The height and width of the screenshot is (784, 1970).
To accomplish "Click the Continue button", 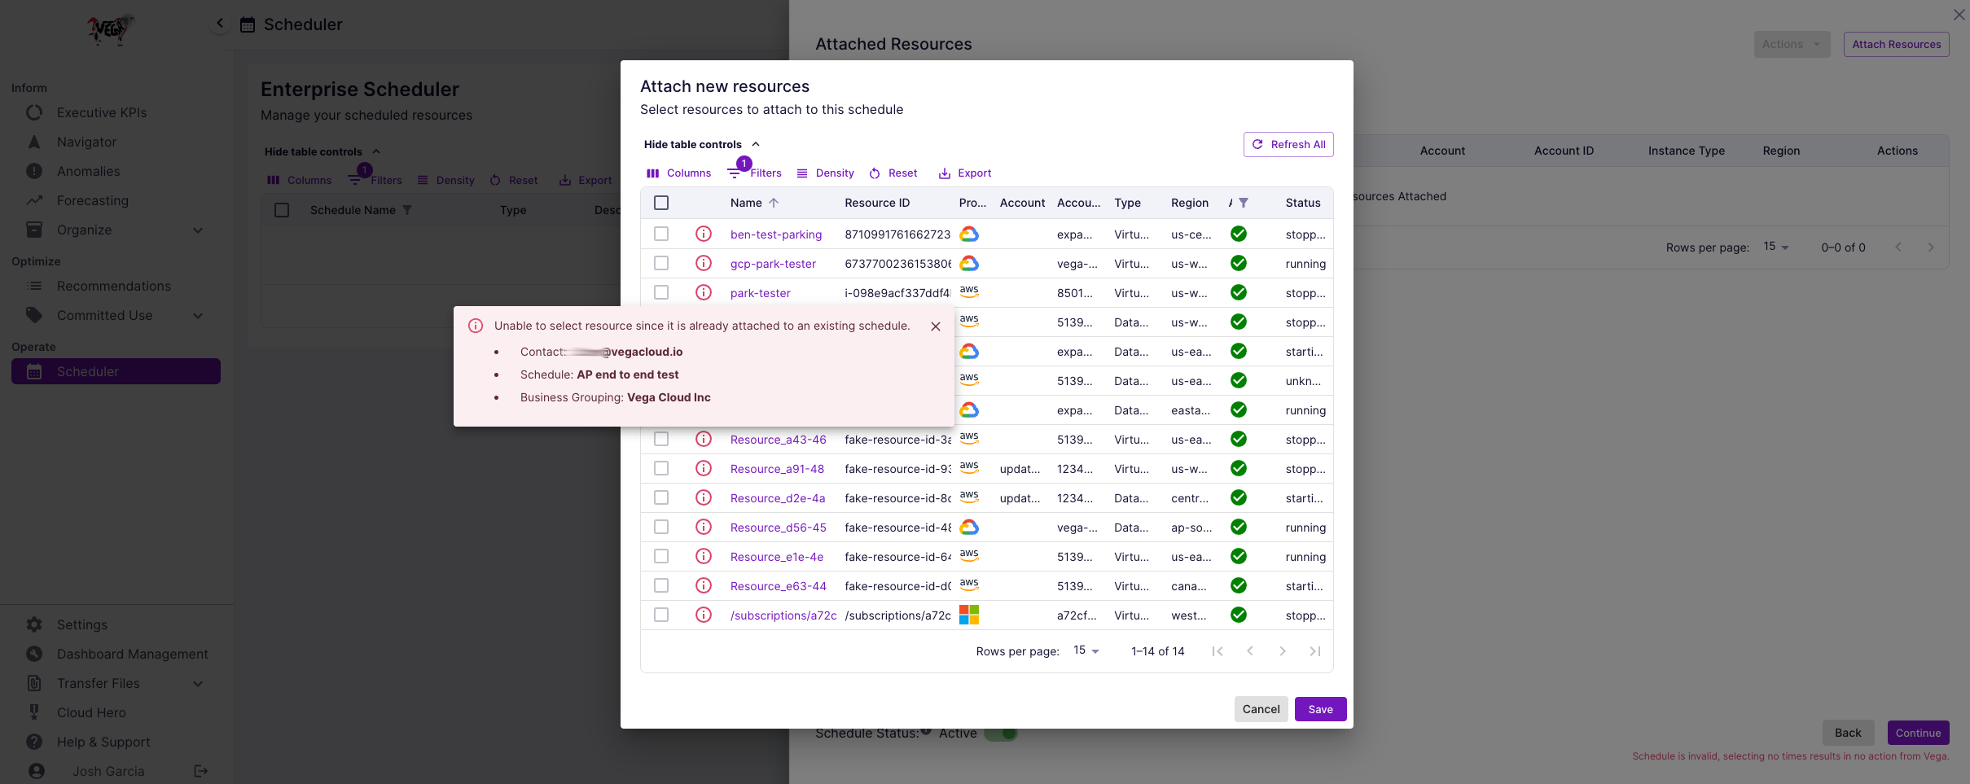I will click(x=1918, y=733).
